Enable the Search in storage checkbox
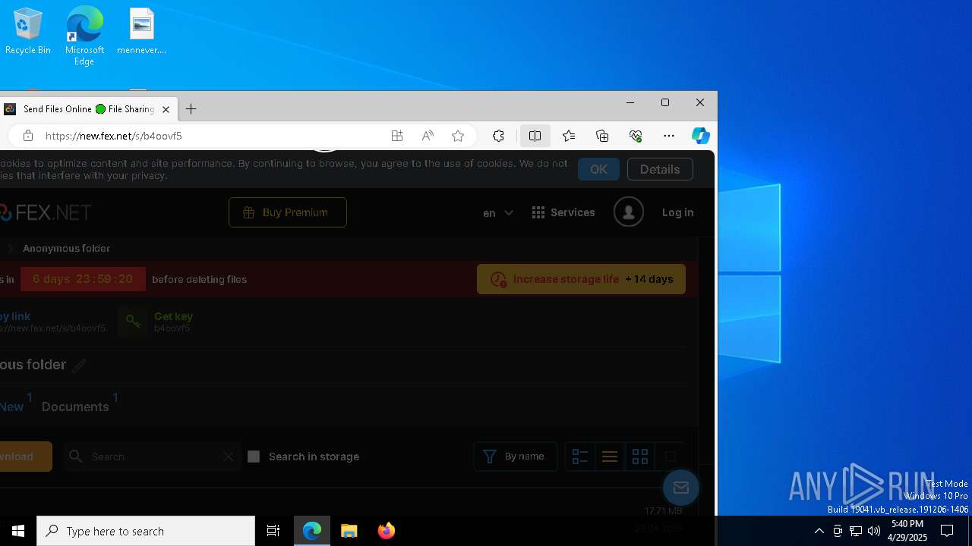 coord(254,457)
